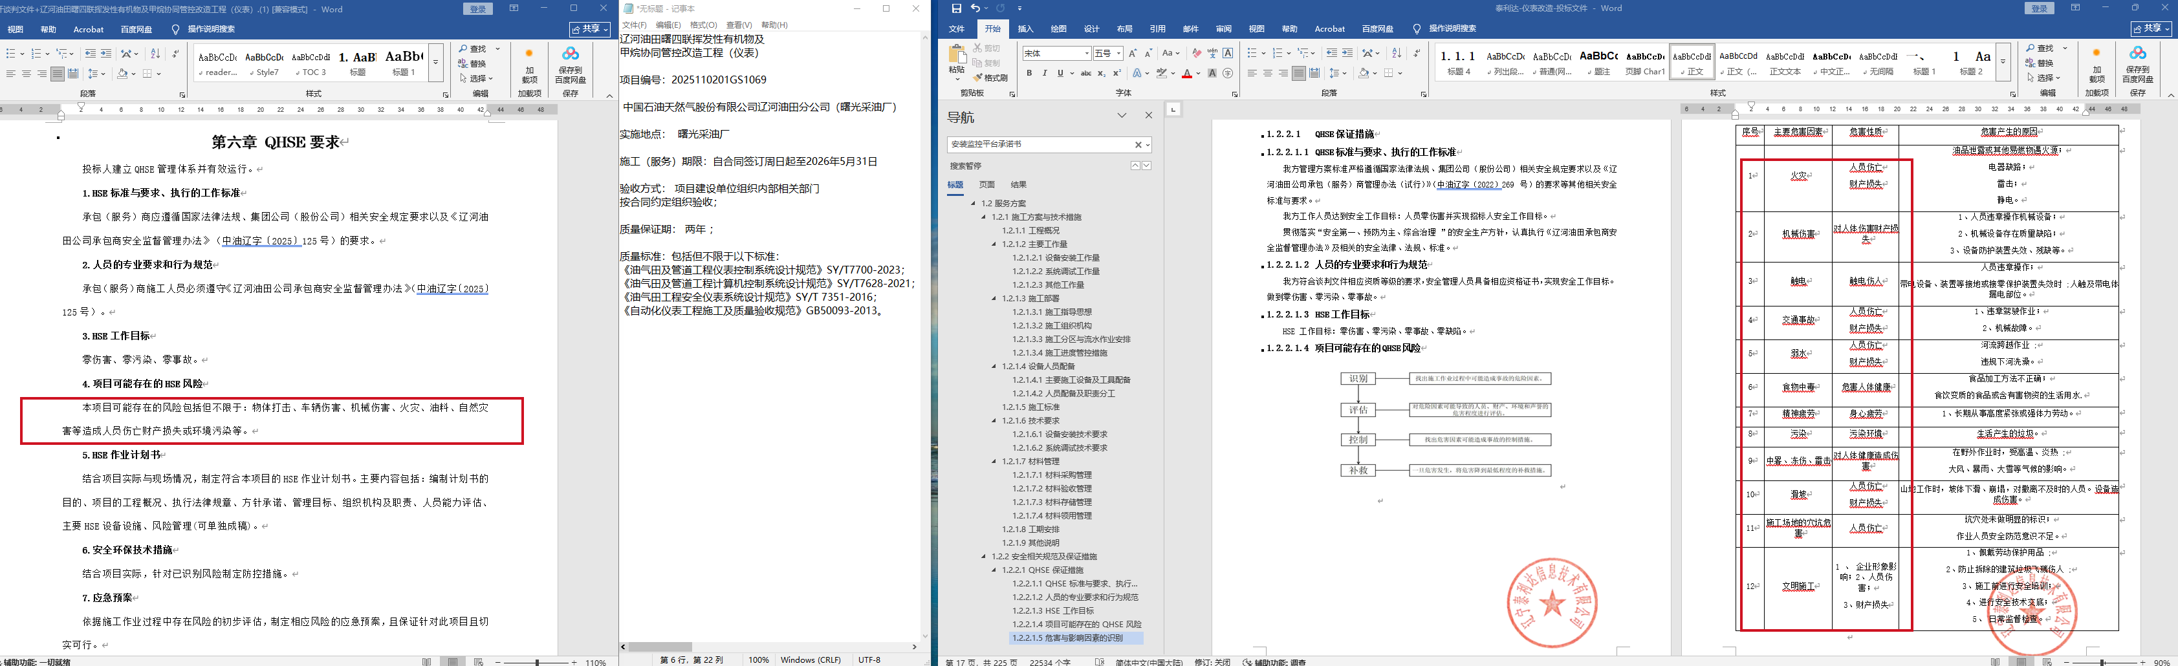Viewport: 2178px width, 666px height.
Task: Click the Enclosed Character (字) icon
Action: click(x=1228, y=74)
